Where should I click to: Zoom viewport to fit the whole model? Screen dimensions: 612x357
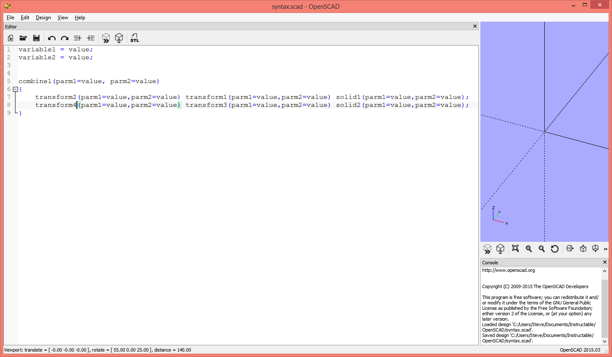click(x=515, y=248)
